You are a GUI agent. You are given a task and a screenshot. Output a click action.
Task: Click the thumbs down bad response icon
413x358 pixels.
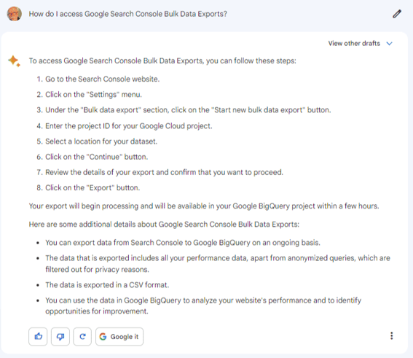click(60, 336)
